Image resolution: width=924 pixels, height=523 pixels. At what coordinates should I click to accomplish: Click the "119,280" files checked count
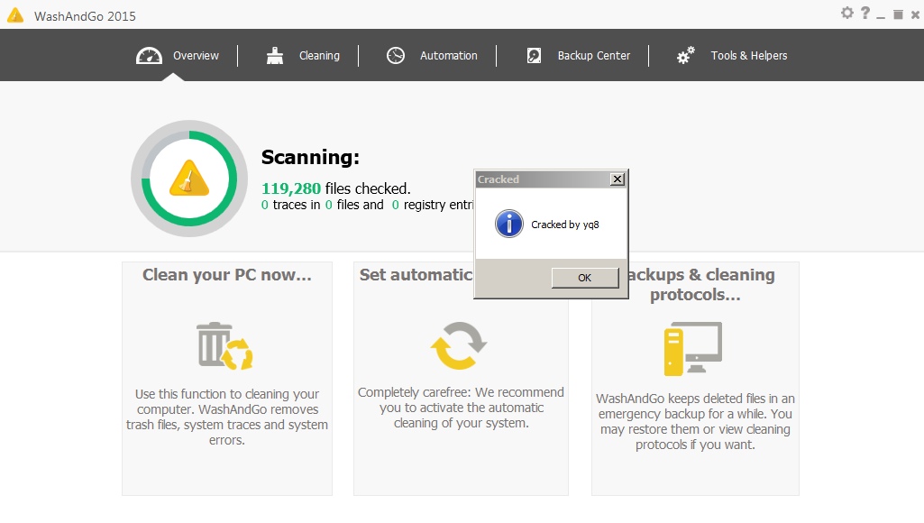[291, 188]
